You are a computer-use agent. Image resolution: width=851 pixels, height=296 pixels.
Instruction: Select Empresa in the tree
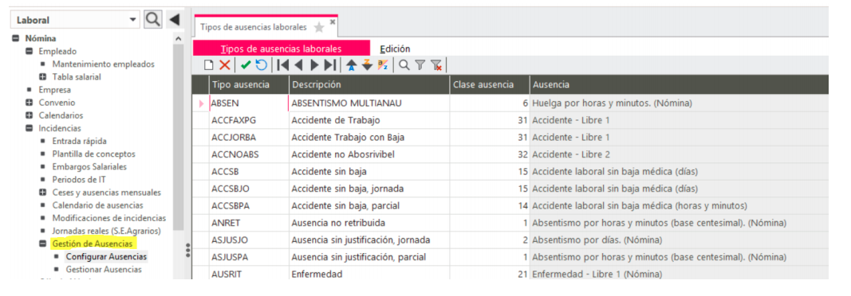point(55,90)
